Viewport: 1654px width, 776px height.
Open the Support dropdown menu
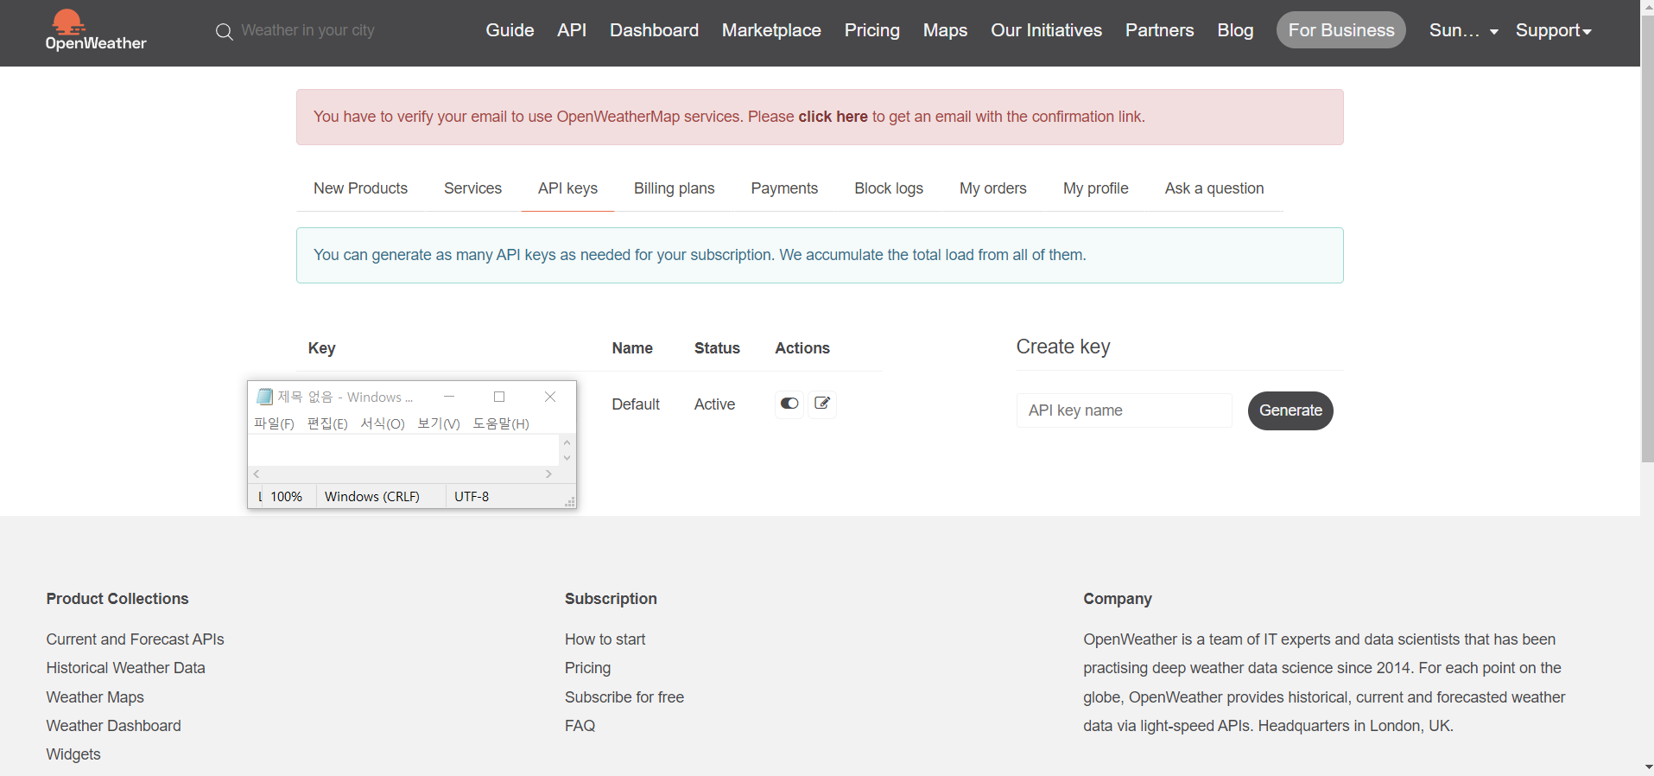tap(1553, 30)
